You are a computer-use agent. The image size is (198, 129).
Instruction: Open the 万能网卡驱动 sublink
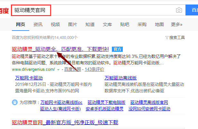[29, 78]
